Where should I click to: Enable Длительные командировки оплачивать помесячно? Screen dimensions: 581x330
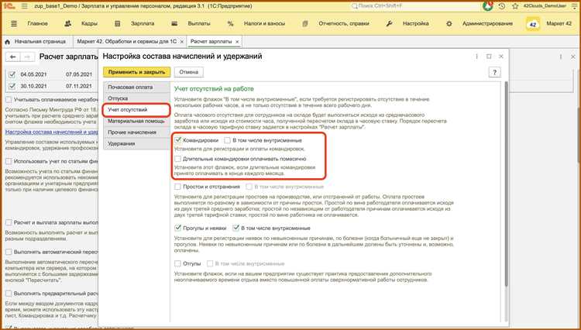pos(179,158)
